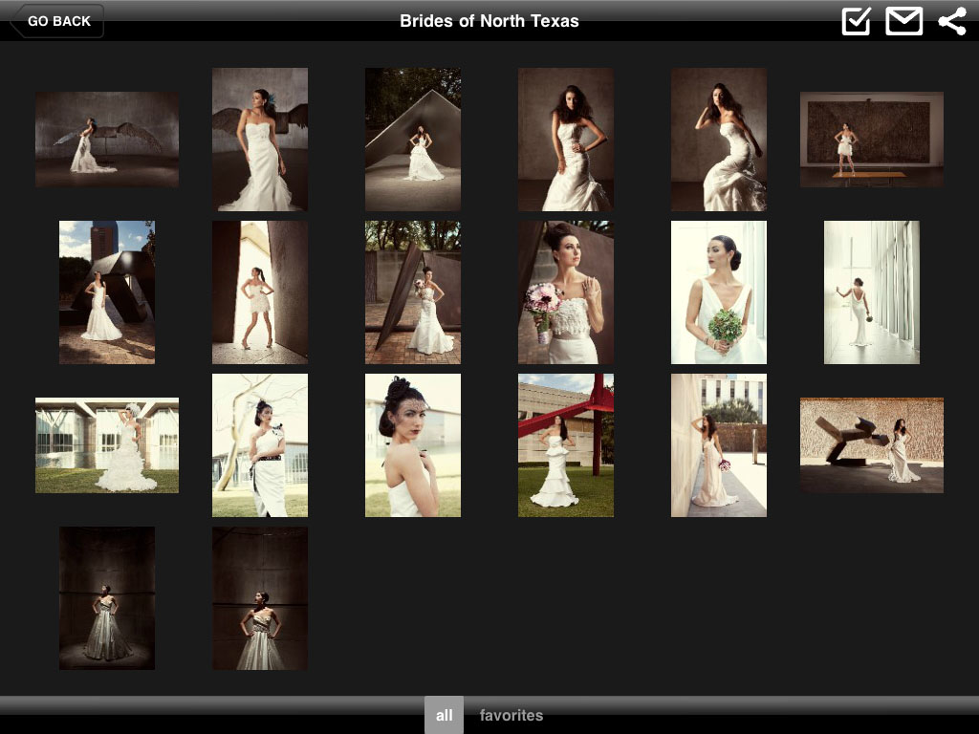Open landscape photo of bride standing on bench
979x734 pixels.
pos(872,140)
